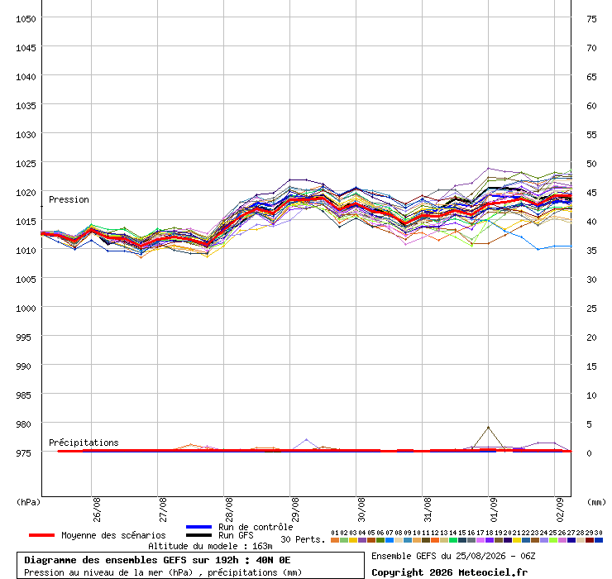The height and width of the screenshot is (579, 612).
Task: Select perturbation 07 bright blue legend swatch
Action: click(390, 540)
